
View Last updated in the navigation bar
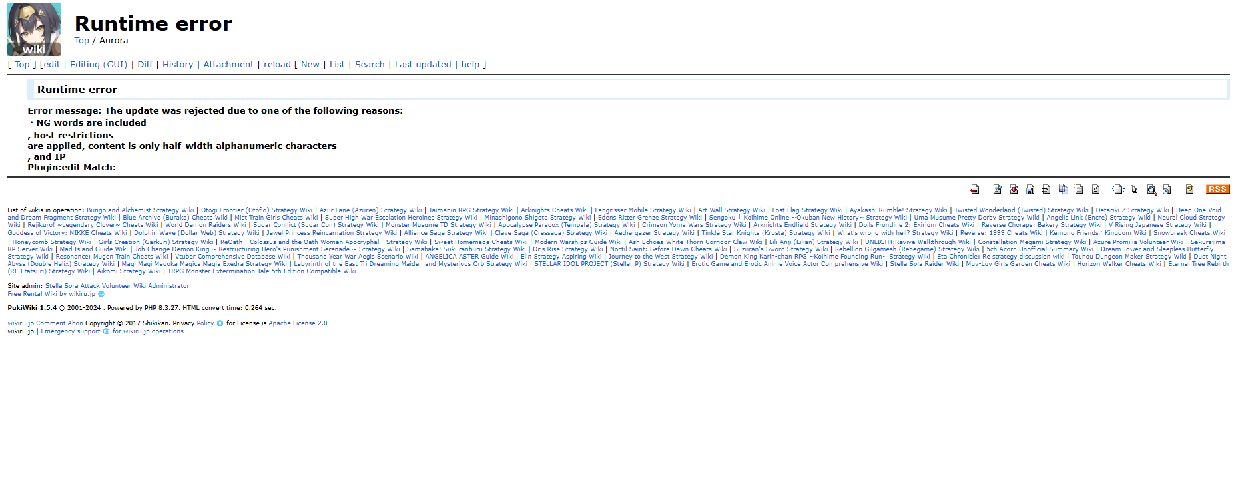pyautogui.click(x=423, y=65)
